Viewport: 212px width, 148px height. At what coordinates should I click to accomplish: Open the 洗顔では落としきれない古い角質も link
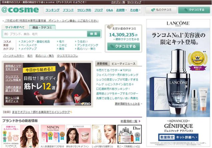tap(117, 98)
